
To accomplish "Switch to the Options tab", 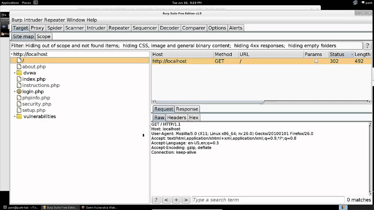I will point(217,28).
